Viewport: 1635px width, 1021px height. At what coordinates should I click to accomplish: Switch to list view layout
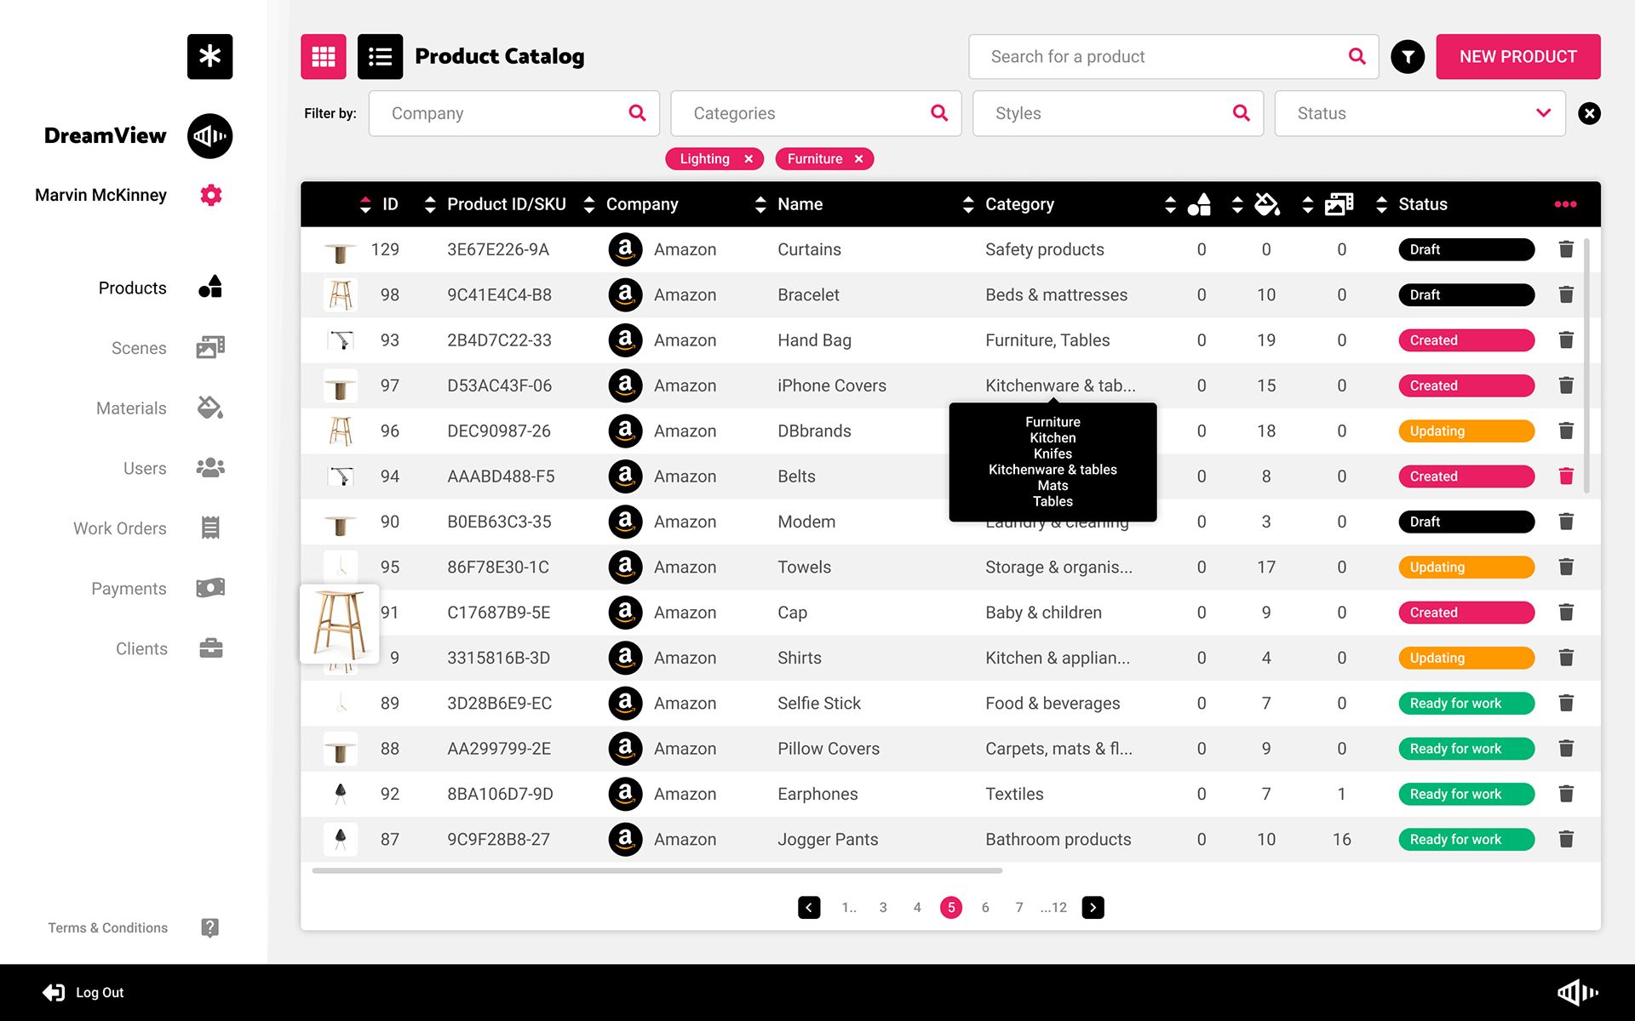(380, 57)
